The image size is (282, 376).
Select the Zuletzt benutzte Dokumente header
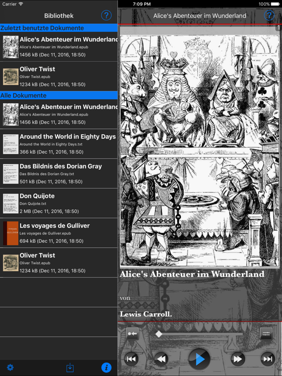(59, 28)
